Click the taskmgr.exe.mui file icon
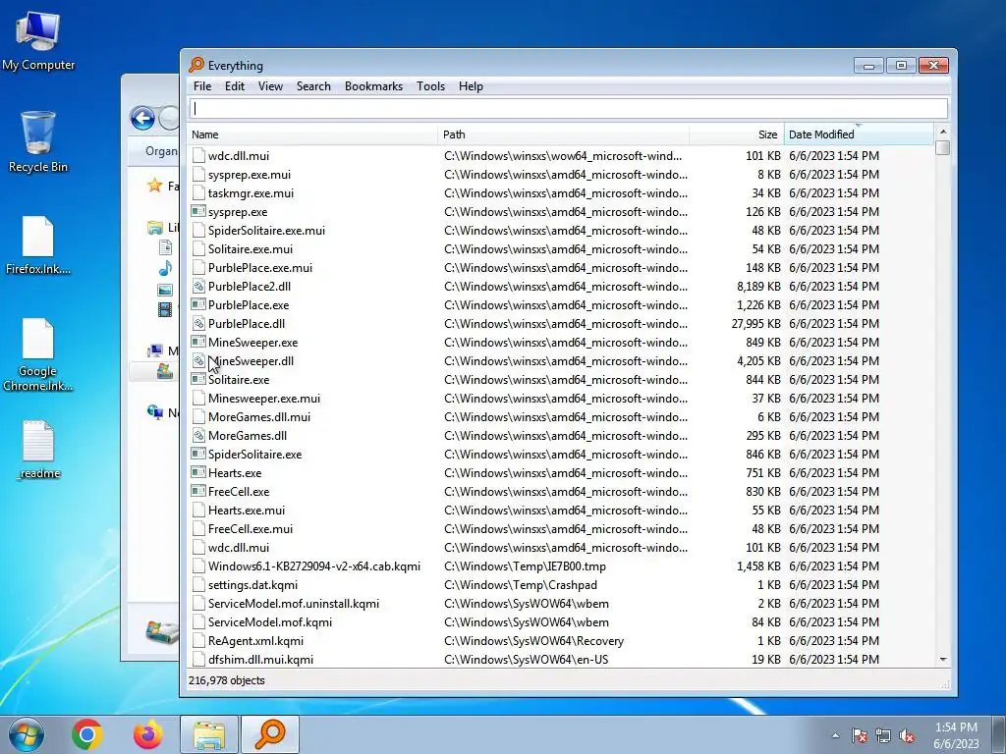This screenshot has width=1006, height=754. point(198,193)
